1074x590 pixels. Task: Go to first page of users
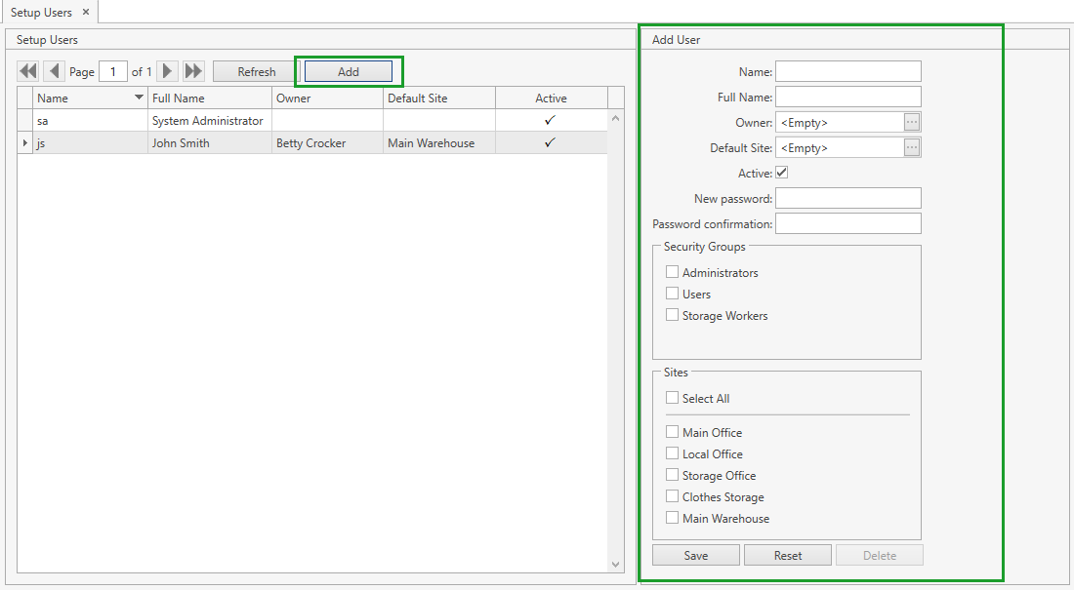[28, 71]
